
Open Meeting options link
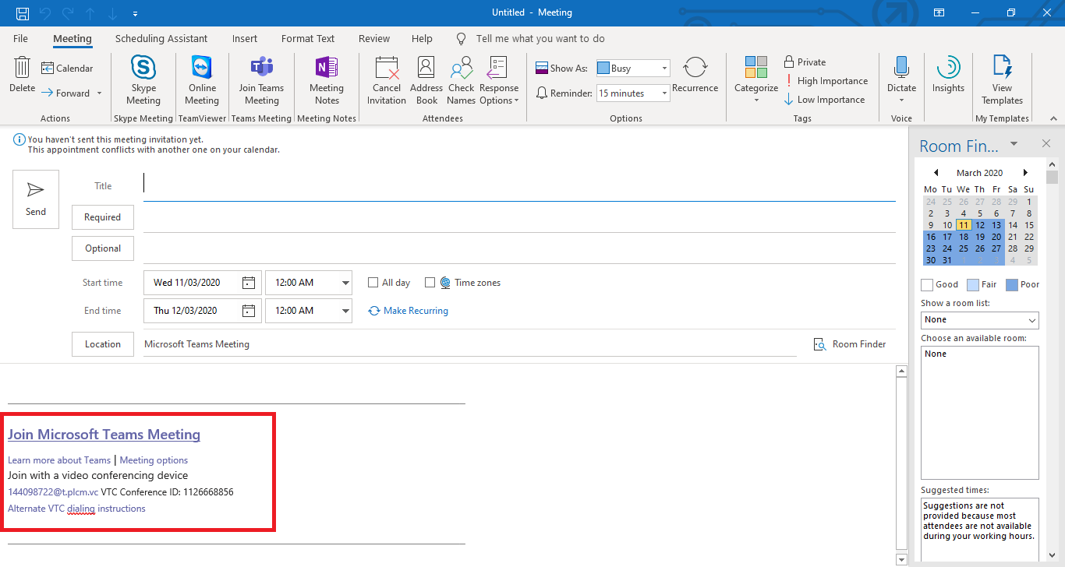(154, 460)
